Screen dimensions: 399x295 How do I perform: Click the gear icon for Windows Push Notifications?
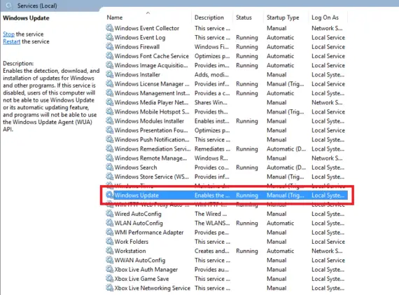click(109, 139)
